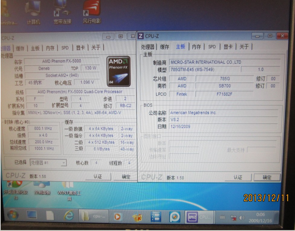
Task: Click 确定 button in back CPU-Z window
Action: (x=126, y=177)
